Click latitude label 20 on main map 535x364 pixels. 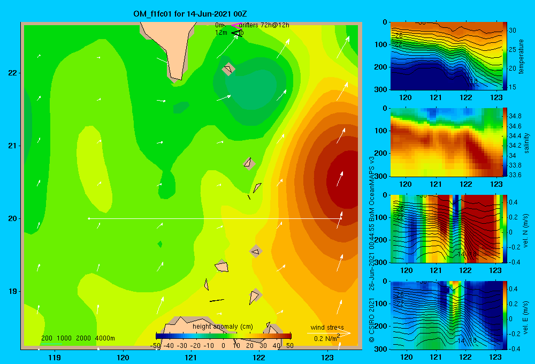(x=12, y=218)
